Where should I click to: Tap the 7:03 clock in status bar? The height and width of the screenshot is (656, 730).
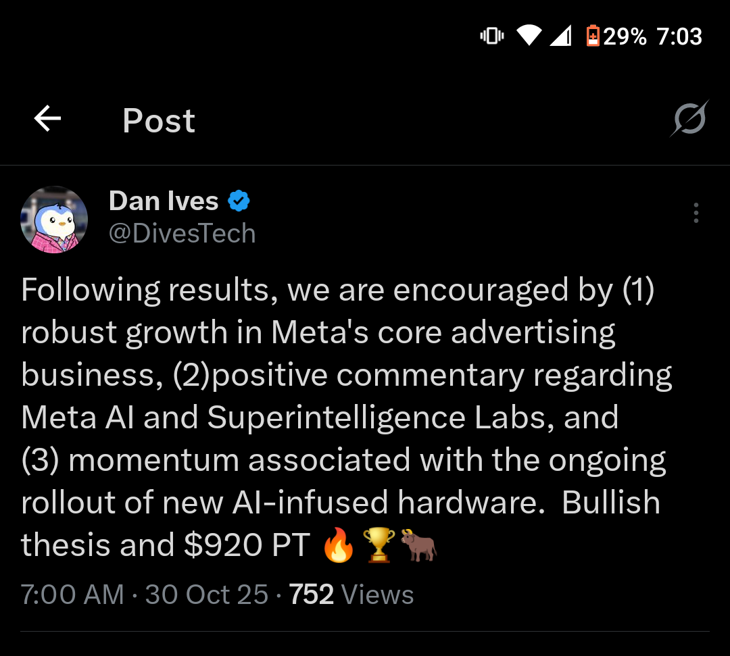[679, 36]
